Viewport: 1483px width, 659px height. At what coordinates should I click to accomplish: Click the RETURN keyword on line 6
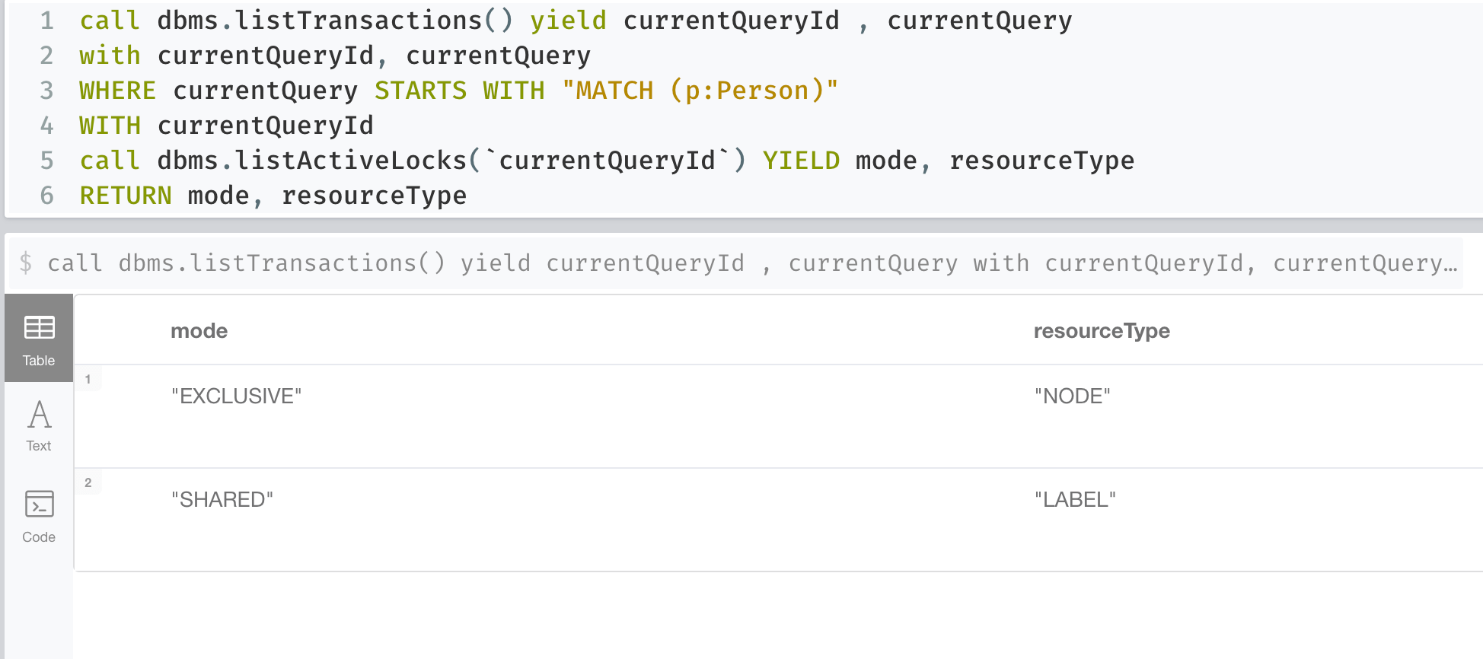pos(126,196)
